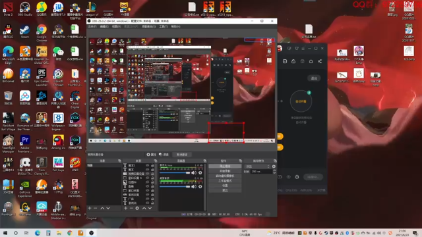Mute the first mixer track speaker icon
Image resolution: width=422 pixels, height=237 pixels.
[194, 172]
